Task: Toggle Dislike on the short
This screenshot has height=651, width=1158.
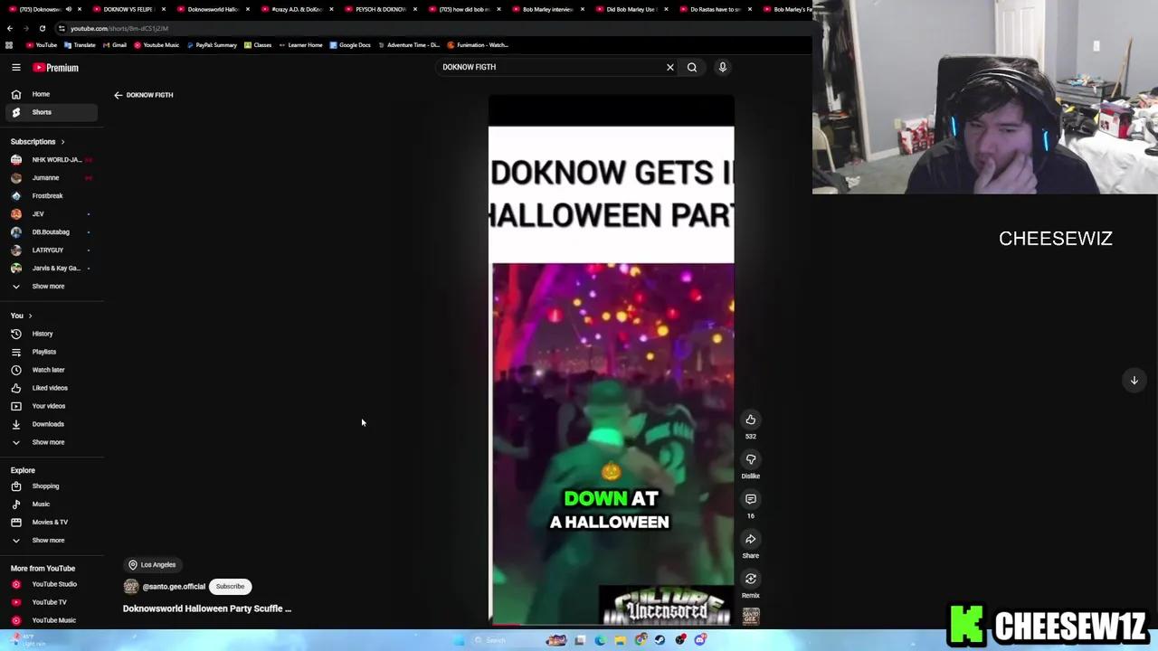Action: tap(750, 459)
